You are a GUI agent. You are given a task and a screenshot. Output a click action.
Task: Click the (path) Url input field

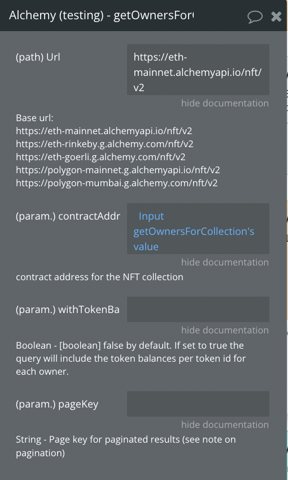(198, 70)
